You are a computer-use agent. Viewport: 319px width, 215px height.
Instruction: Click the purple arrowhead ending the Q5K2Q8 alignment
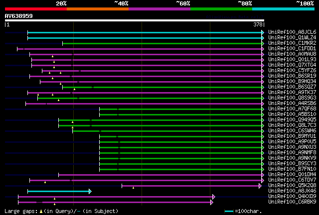click(260, 186)
